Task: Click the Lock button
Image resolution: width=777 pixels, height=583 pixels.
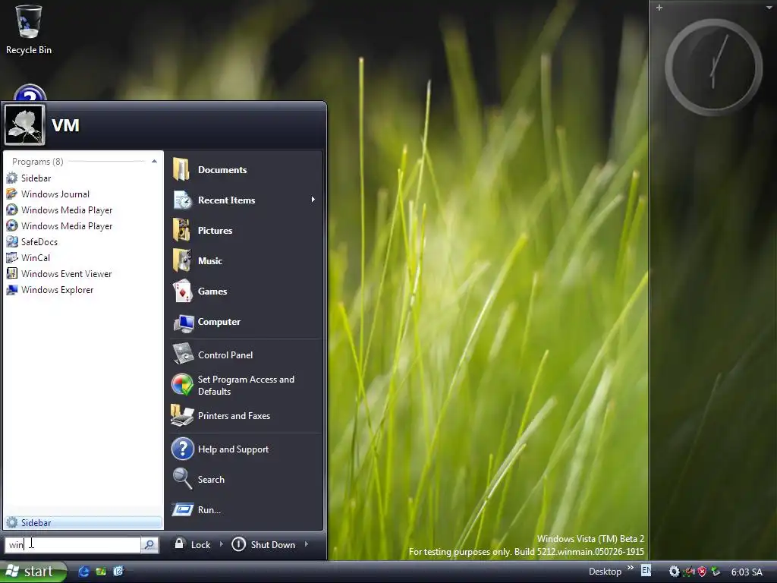Action: click(x=193, y=544)
